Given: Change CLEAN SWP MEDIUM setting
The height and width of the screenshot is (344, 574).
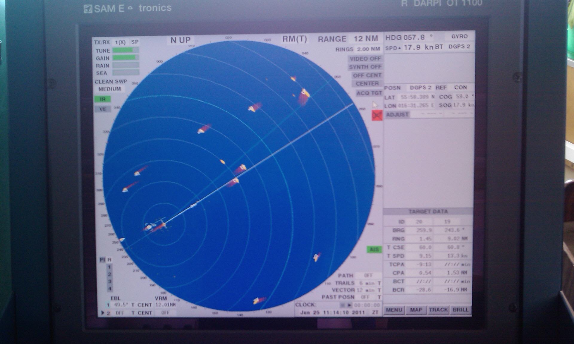Looking at the screenshot, I should (x=110, y=89).
